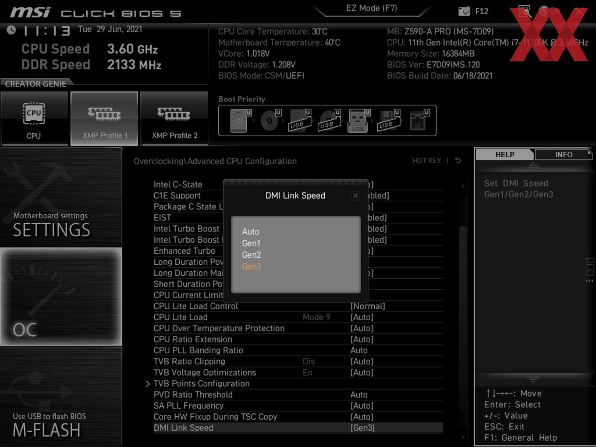Open Core HW Fixup During TSC Copy value
This screenshot has height=447, width=596.
coord(362,417)
